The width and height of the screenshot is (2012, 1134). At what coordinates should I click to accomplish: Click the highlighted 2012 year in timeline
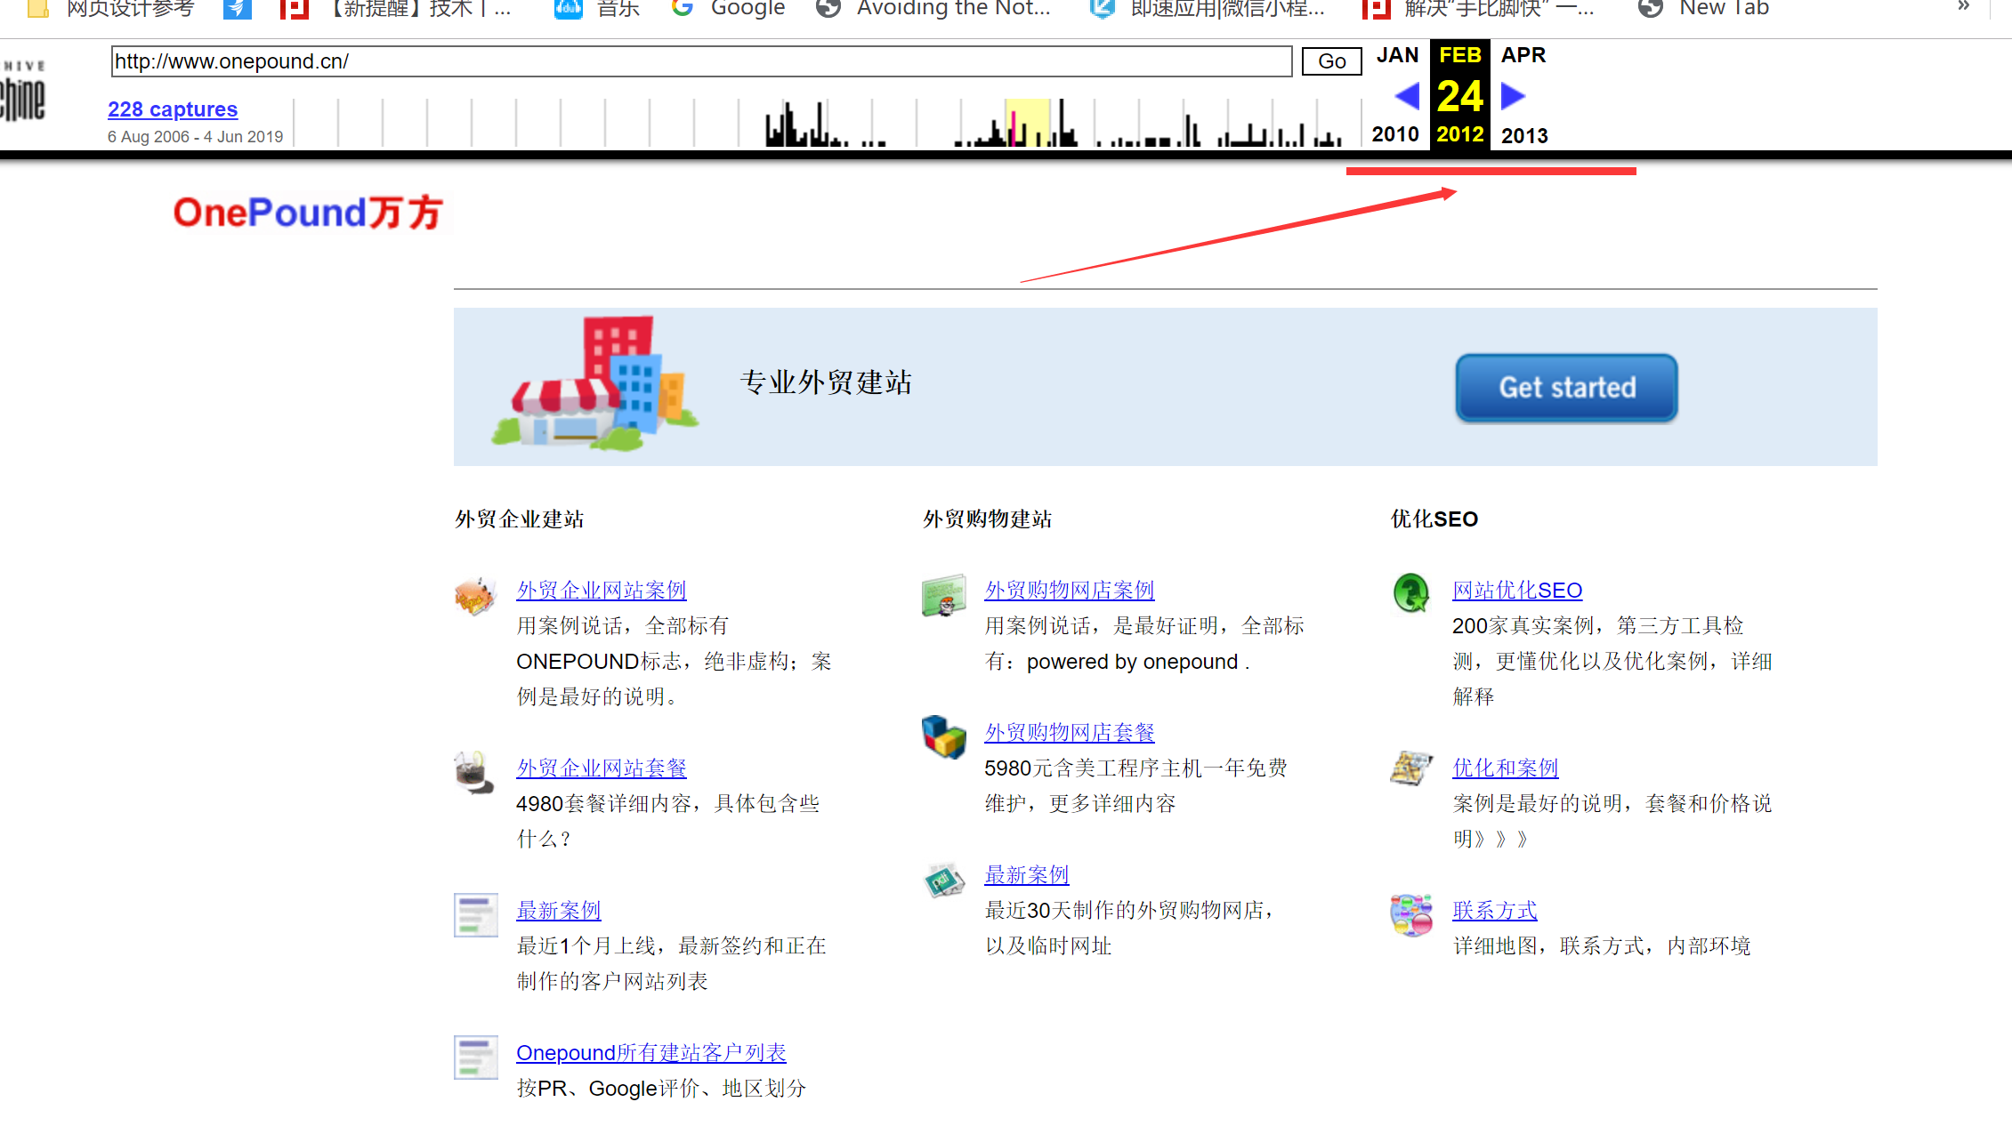click(1460, 134)
